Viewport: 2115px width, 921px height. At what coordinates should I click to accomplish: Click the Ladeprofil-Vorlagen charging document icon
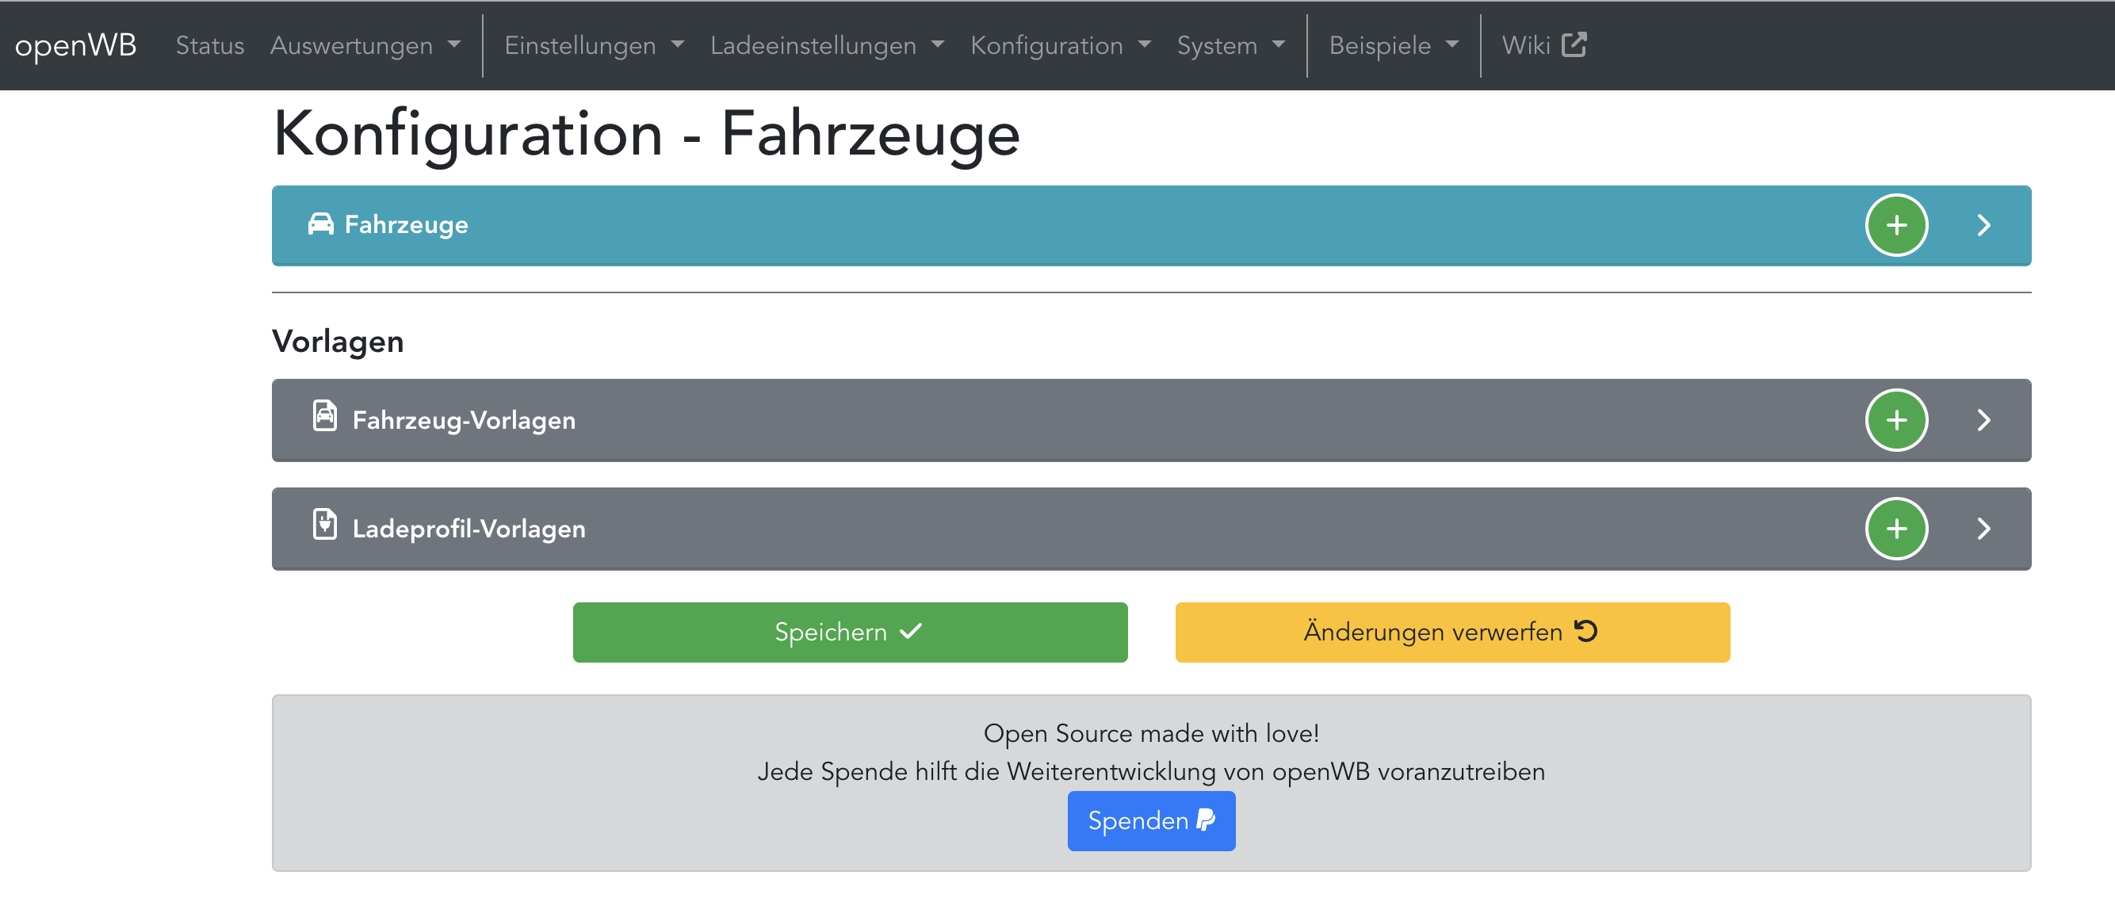coord(324,525)
